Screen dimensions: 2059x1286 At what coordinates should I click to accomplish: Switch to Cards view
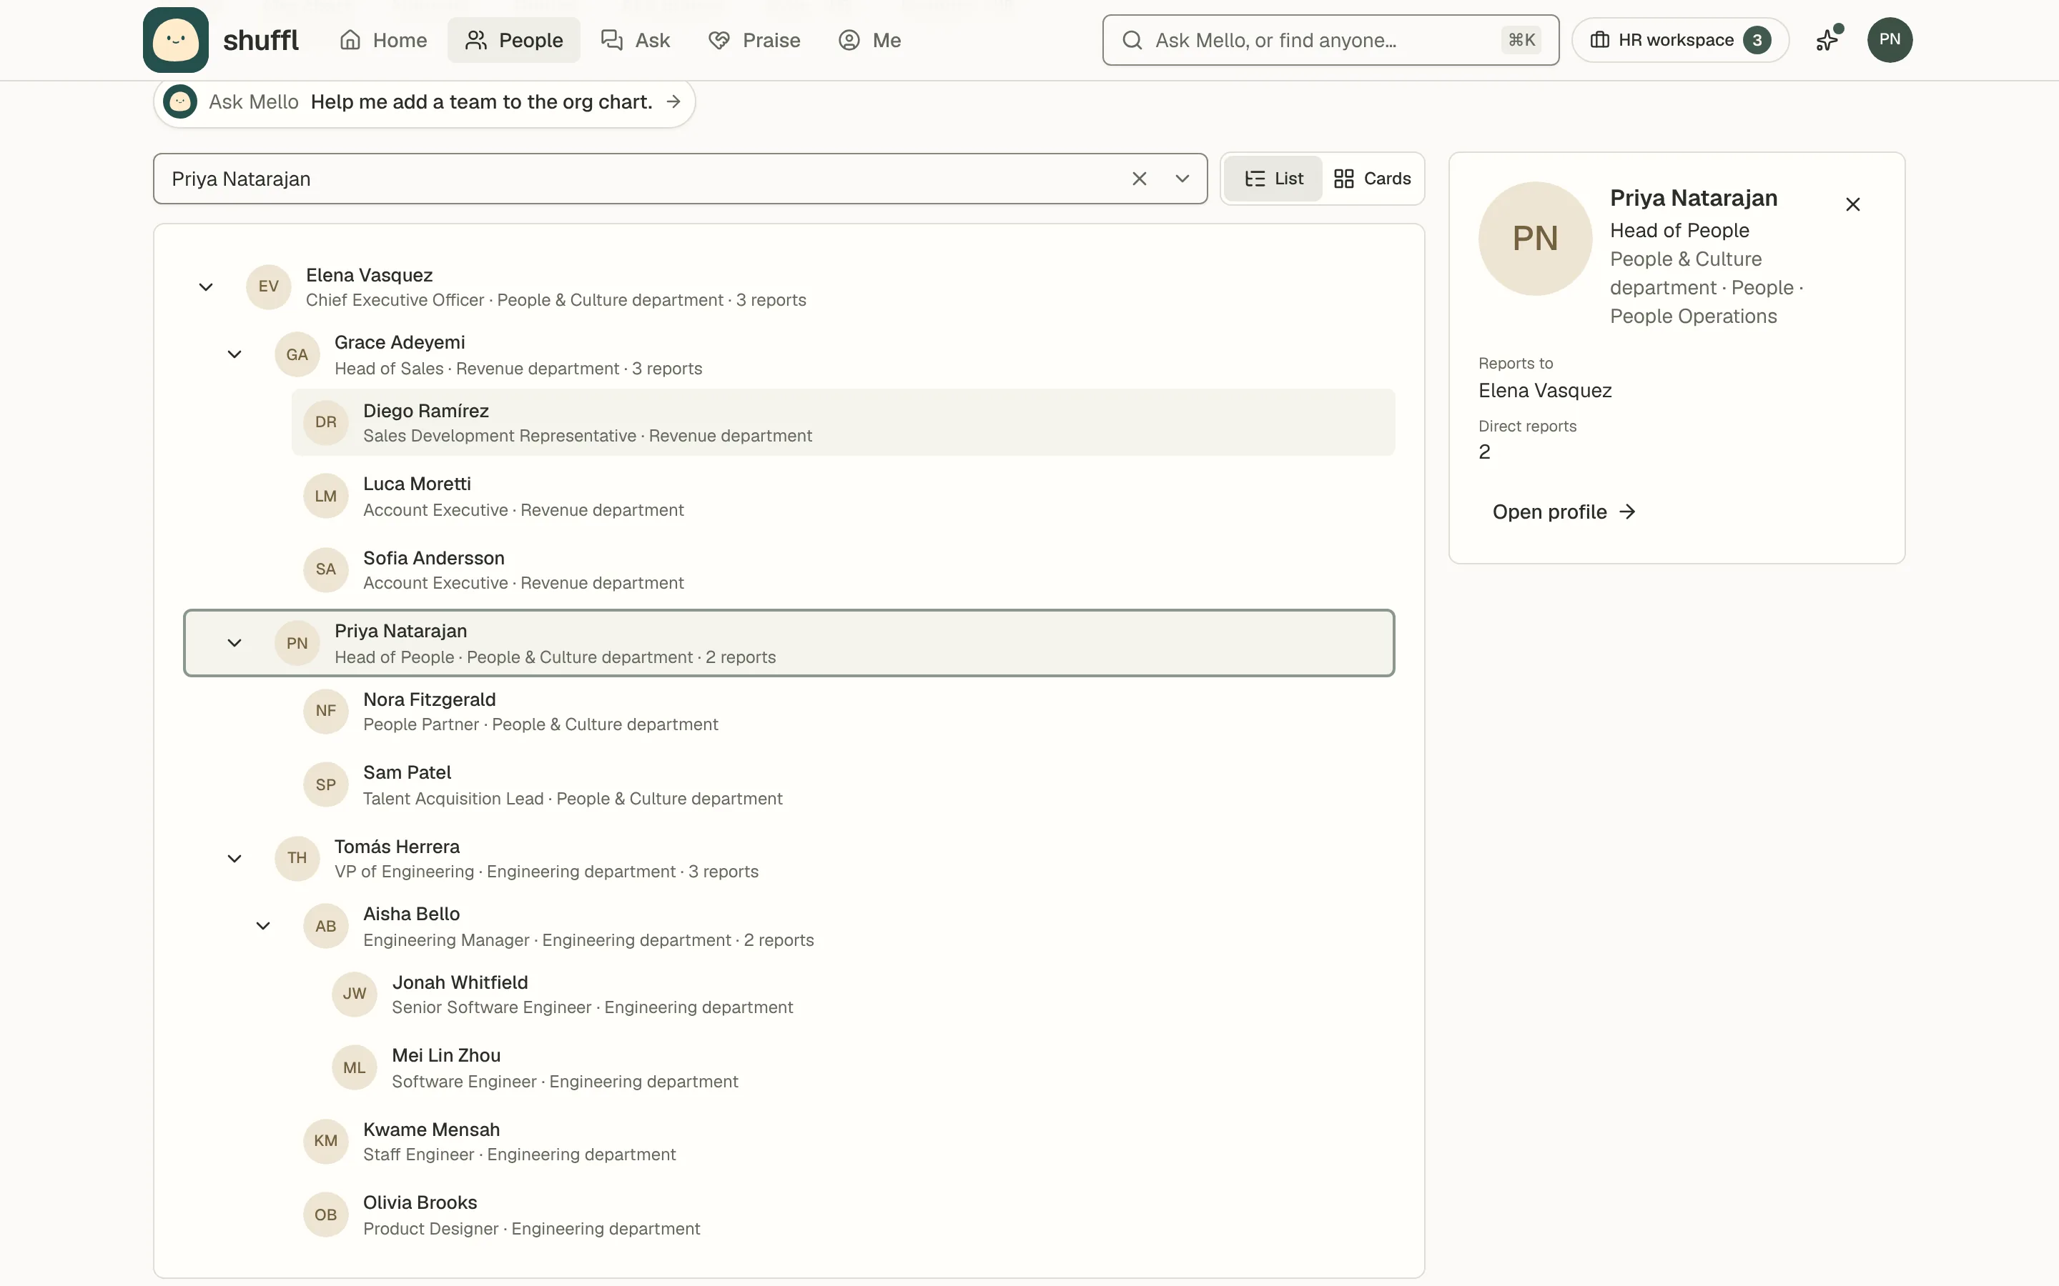pyautogui.click(x=1373, y=179)
